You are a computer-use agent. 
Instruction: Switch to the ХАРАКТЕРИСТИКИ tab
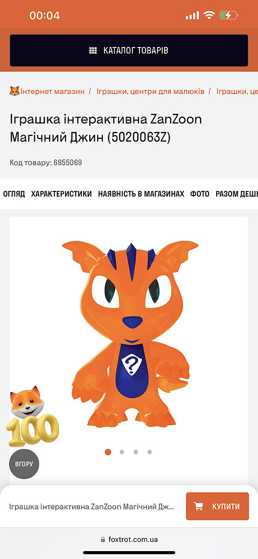tap(61, 194)
